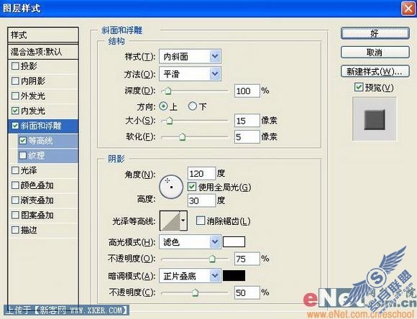Click the angle dial circle
Screen dimensions: 417x319
(171, 187)
